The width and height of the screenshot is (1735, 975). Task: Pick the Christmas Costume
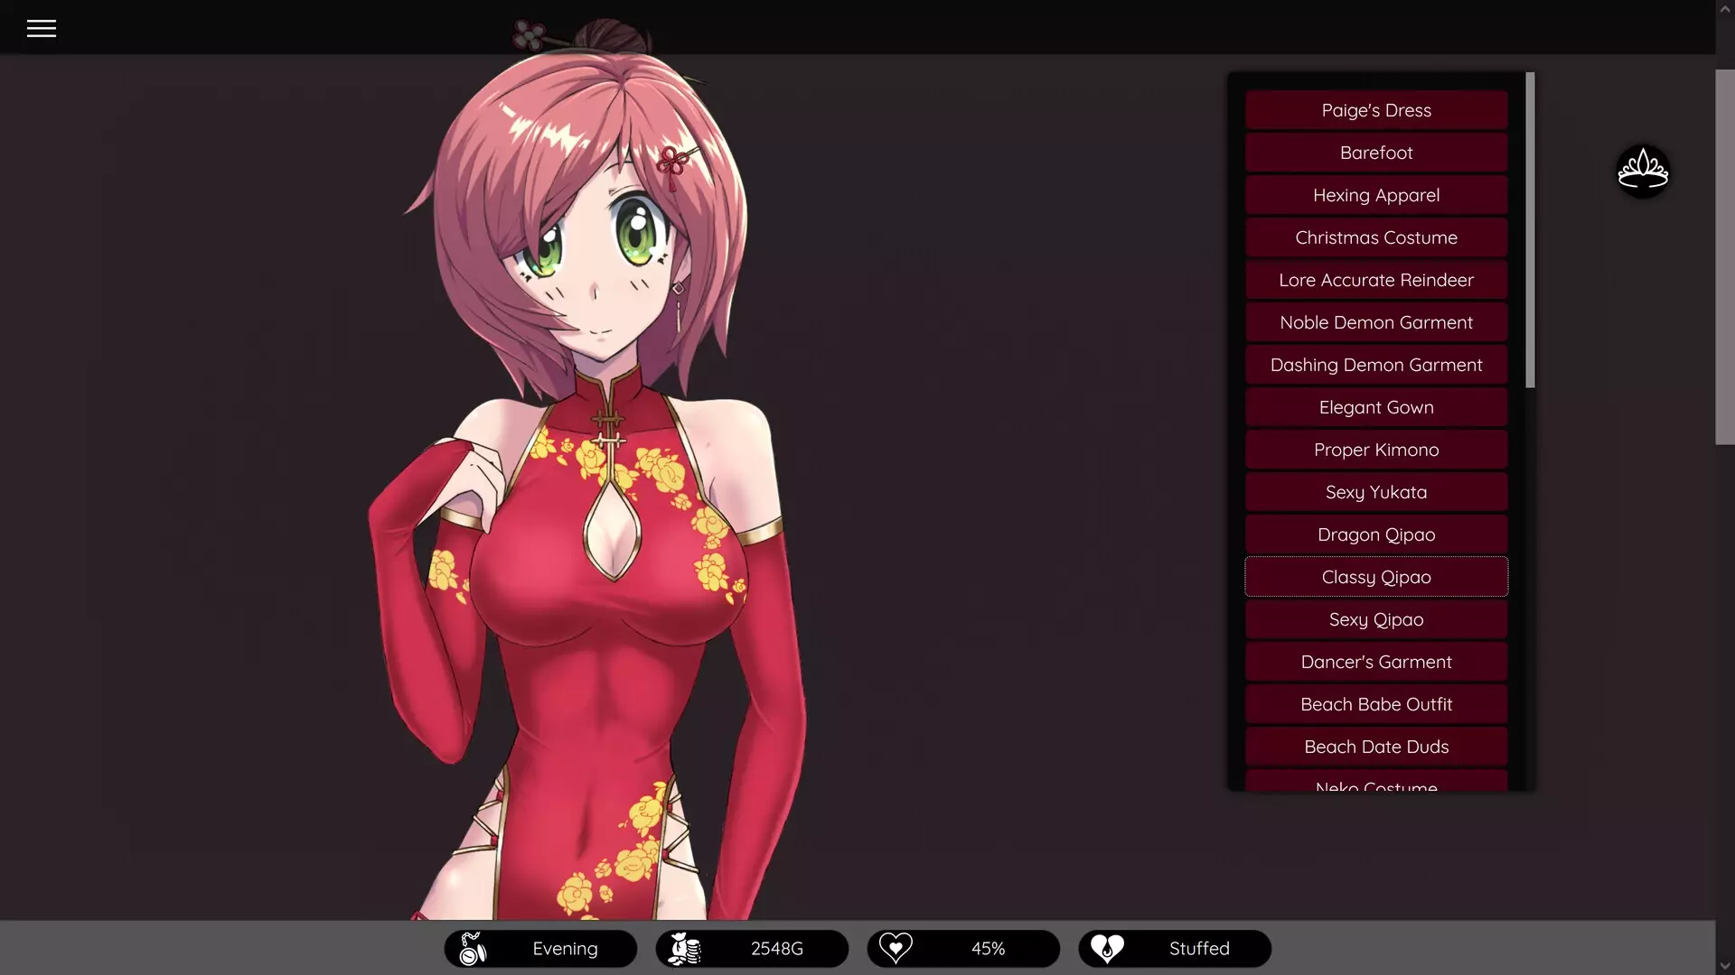click(x=1375, y=237)
